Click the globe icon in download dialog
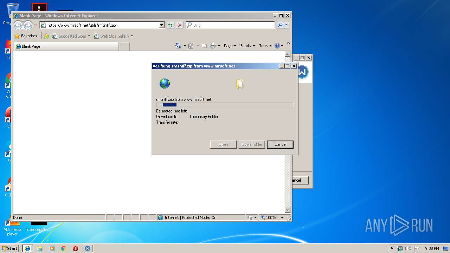 click(165, 83)
